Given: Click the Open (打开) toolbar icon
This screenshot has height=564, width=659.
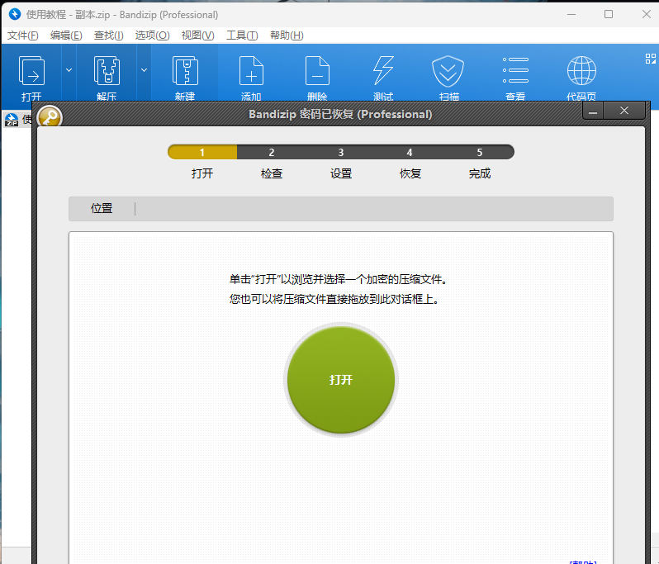Looking at the screenshot, I should [x=31, y=71].
